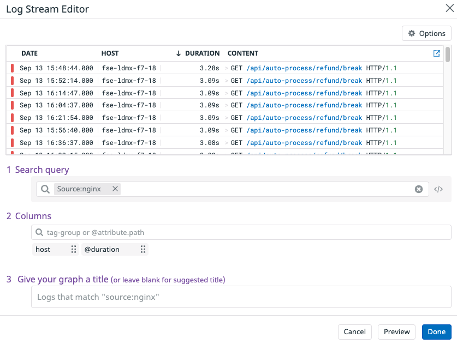This screenshot has width=457, height=344.
Task: Toggle the DURATION sort direction arrow
Action: (178, 53)
